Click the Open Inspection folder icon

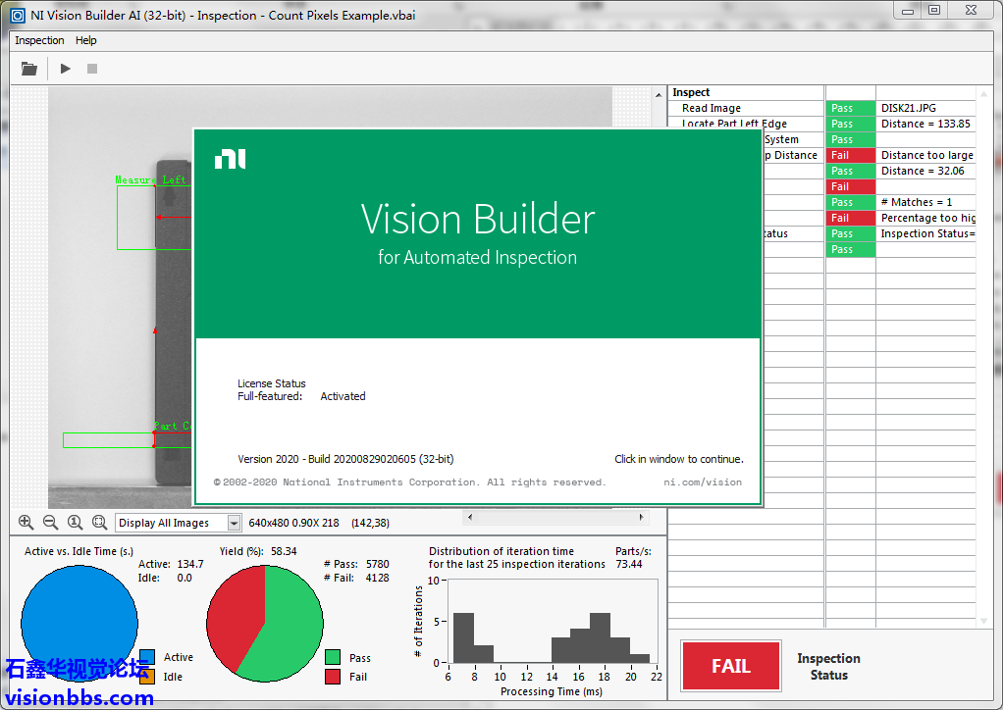[x=29, y=69]
